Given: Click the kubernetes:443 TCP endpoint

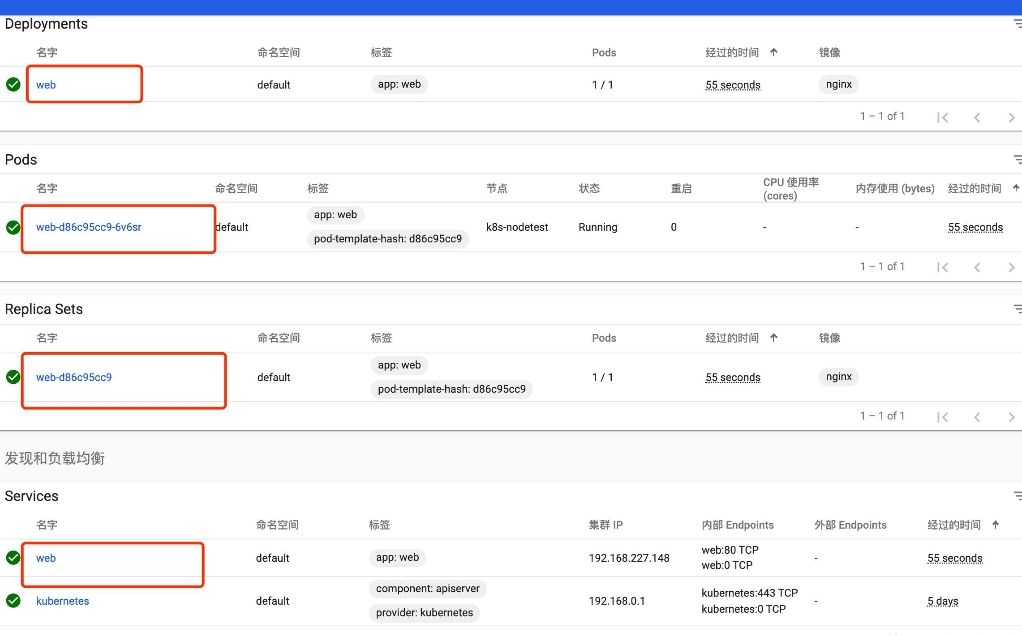Looking at the screenshot, I should click(x=749, y=593).
